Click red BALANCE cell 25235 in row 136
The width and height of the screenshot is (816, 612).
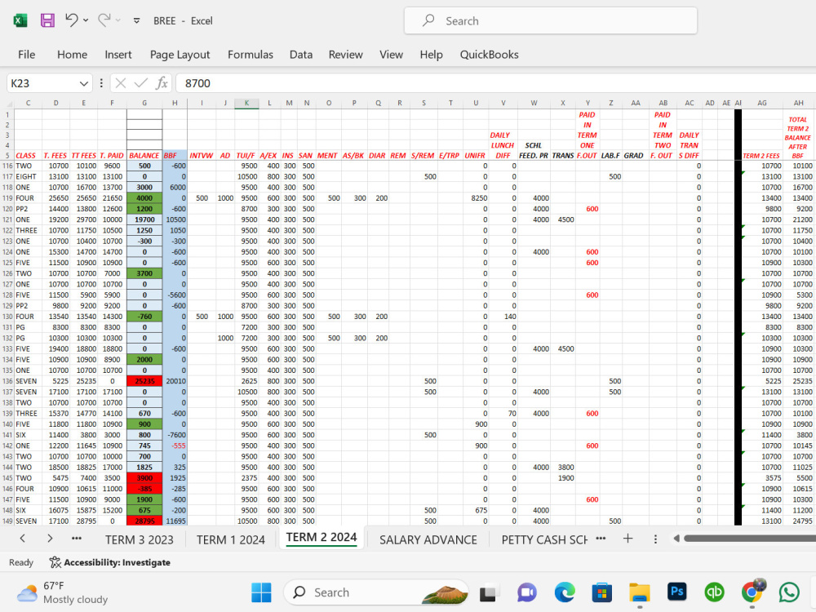tap(144, 381)
